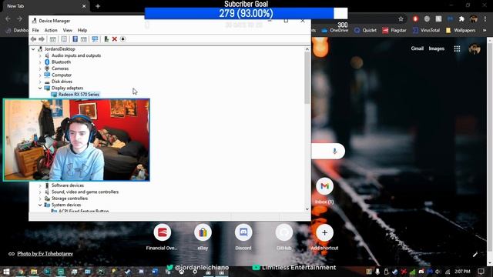The width and height of the screenshot is (493, 277).
Task: Bookmark this page with the star icon
Action: click(401, 18)
